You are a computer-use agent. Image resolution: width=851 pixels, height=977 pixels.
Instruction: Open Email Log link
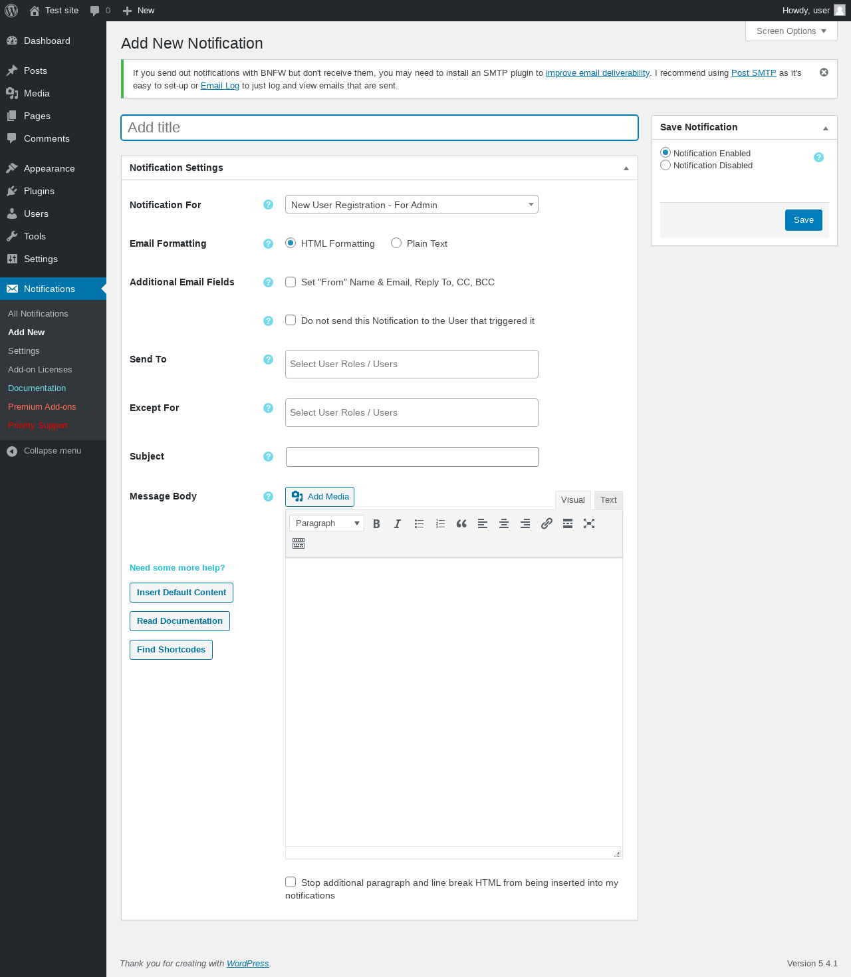[x=220, y=86]
